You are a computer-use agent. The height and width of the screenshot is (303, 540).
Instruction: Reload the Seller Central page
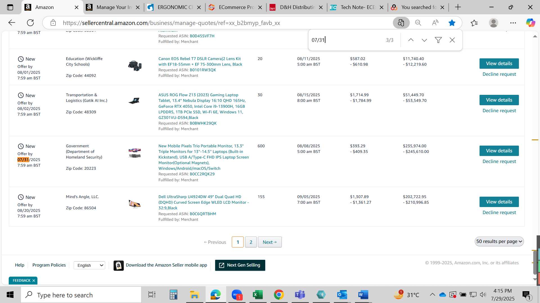pyautogui.click(x=30, y=23)
